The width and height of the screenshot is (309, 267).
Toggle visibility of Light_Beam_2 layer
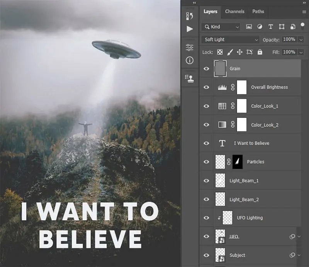pyautogui.click(x=206, y=199)
